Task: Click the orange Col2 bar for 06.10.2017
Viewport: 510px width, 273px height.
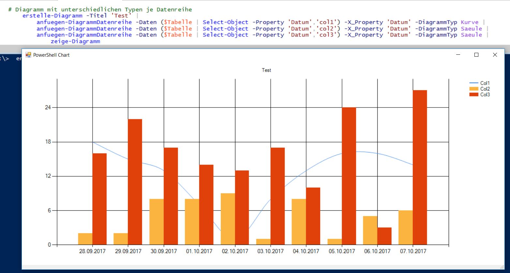Action: coord(370,230)
